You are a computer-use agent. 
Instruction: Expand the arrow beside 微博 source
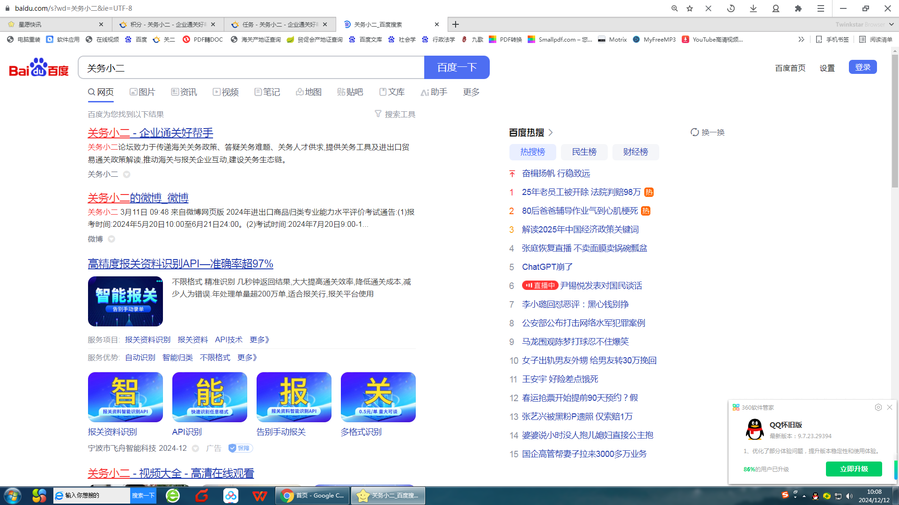point(111,239)
